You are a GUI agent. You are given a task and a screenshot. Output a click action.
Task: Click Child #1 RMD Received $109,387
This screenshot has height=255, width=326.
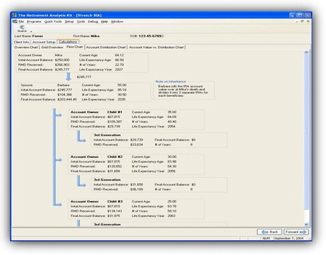(x=115, y=122)
